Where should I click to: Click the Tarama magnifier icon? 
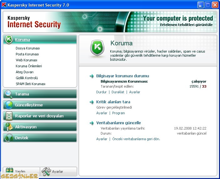point(8,94)
